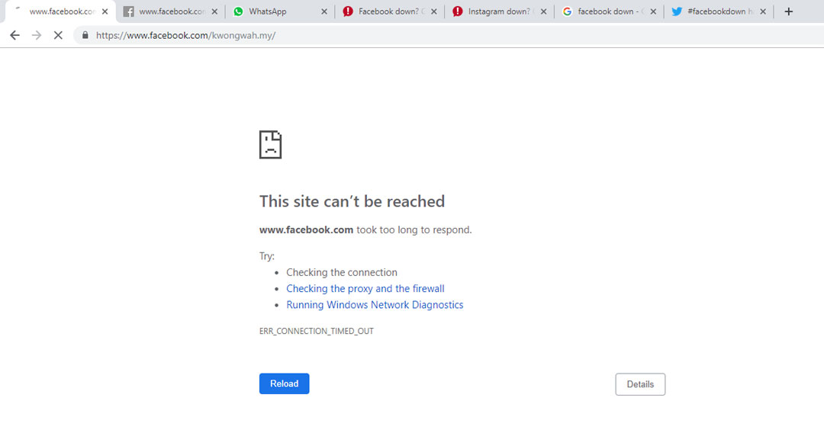
Task: Close the Google facebook down tab
Action: click(653, 11)
